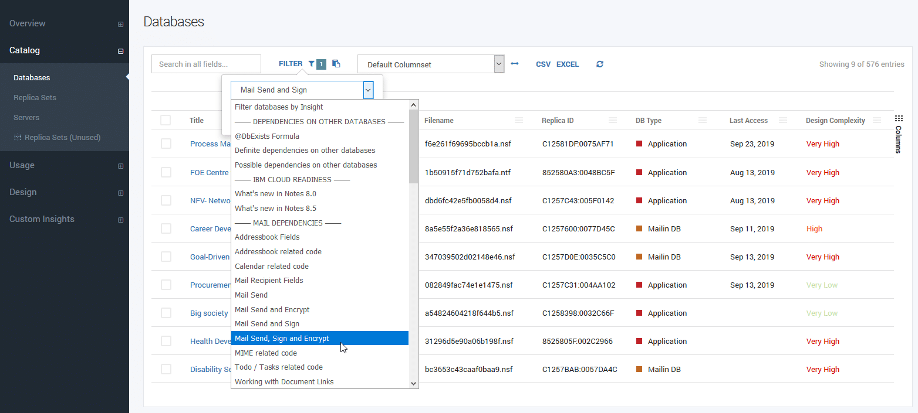Click the filter funnel icon
The height and width of the screenshot is (413, 918).
pyautogui.click(x=311, y=64)
